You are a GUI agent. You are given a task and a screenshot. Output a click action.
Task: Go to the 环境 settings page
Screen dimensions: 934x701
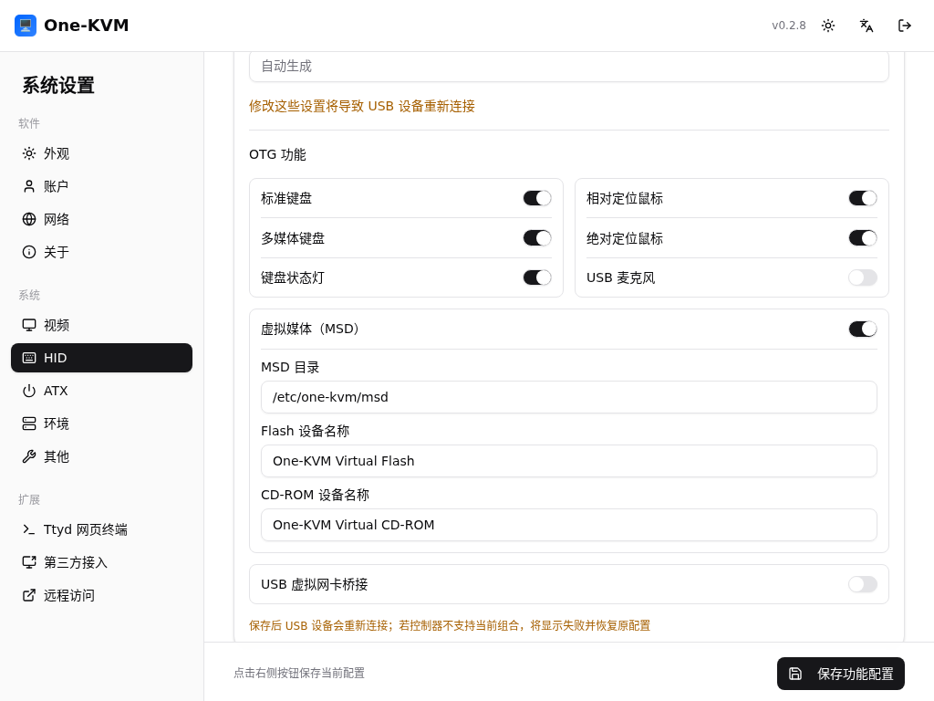102,424
